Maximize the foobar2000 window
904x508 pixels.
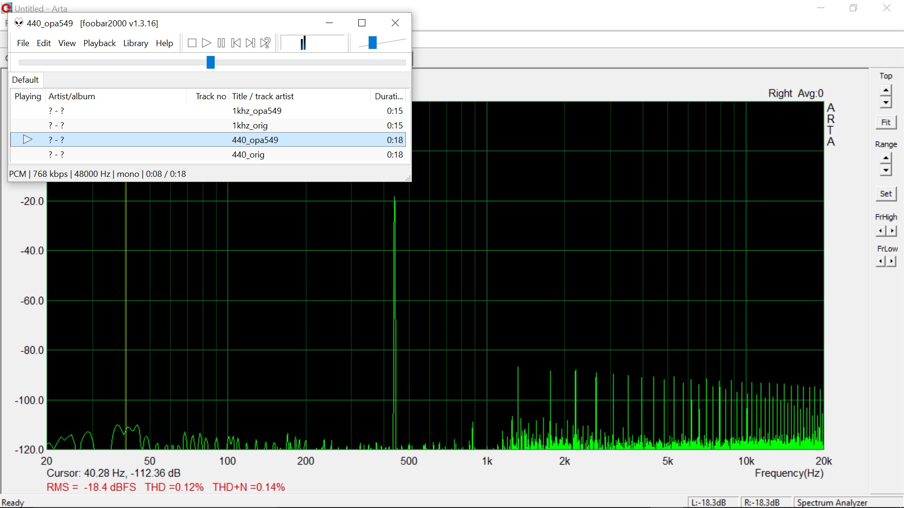pos(362,23)
